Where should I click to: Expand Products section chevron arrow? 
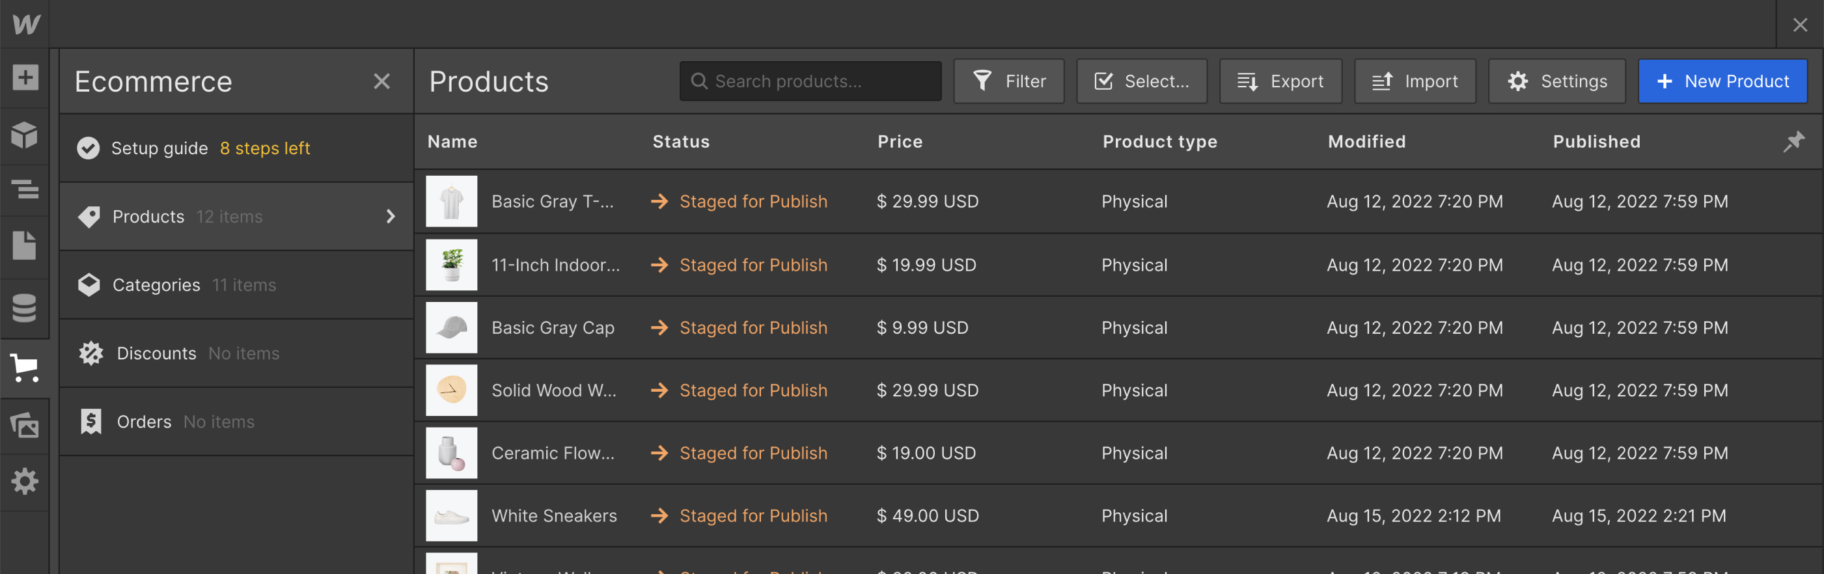click(391, 217)
